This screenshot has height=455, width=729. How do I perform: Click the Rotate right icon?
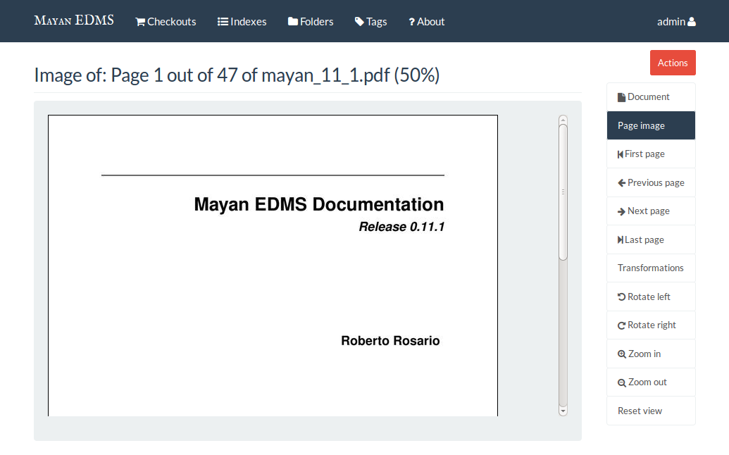(x=621, y=325)
